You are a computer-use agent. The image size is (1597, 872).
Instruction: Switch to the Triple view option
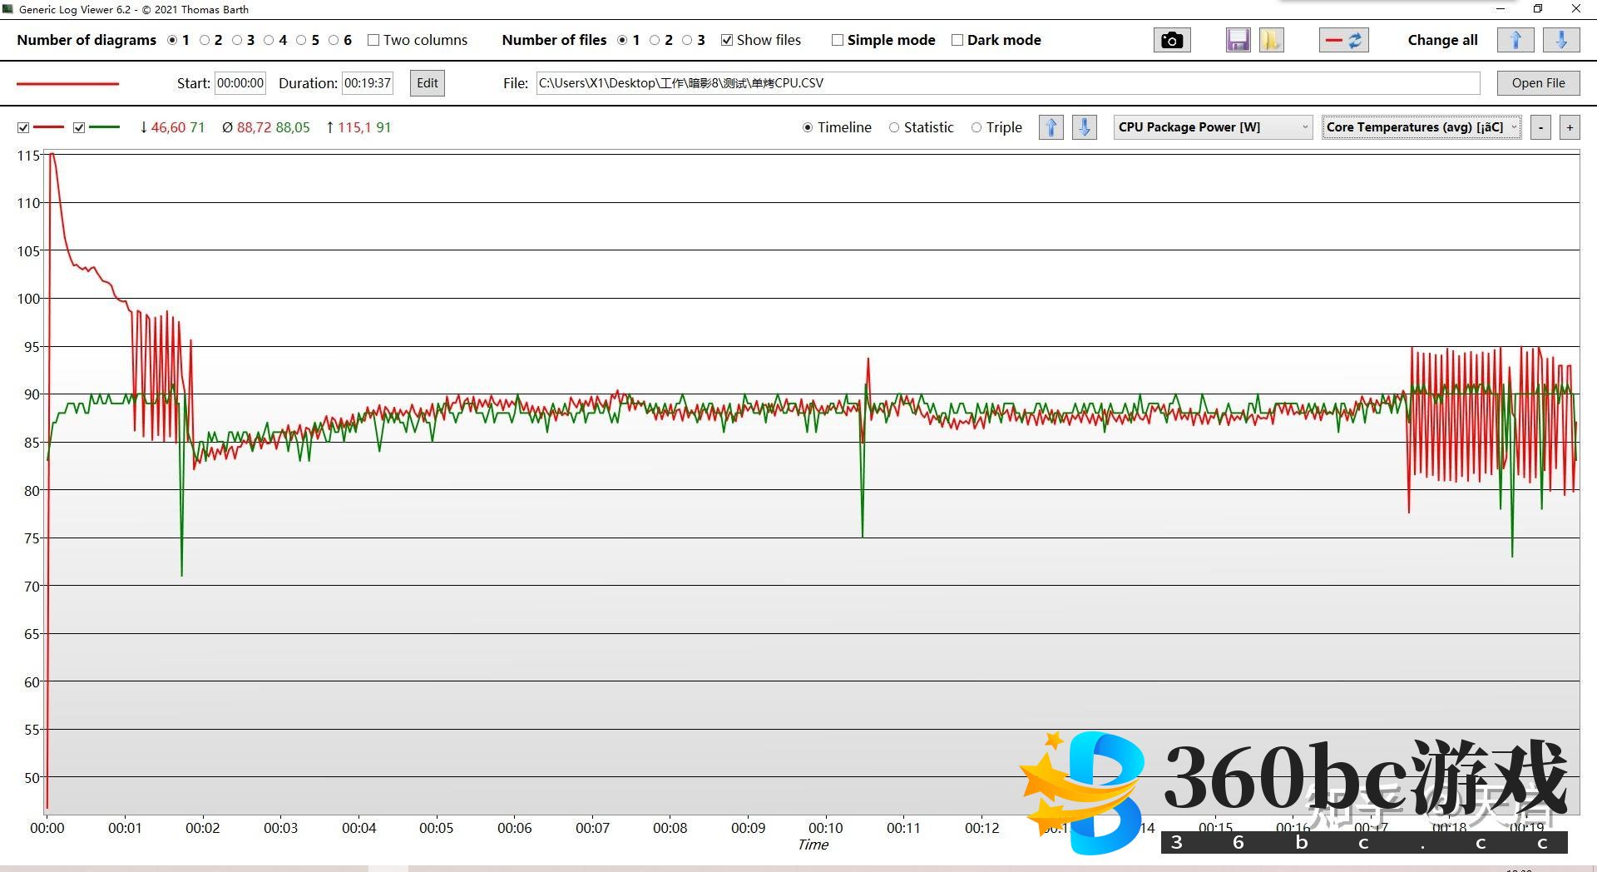click(976, 127)
